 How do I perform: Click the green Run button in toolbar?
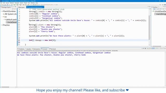[15, 5]
